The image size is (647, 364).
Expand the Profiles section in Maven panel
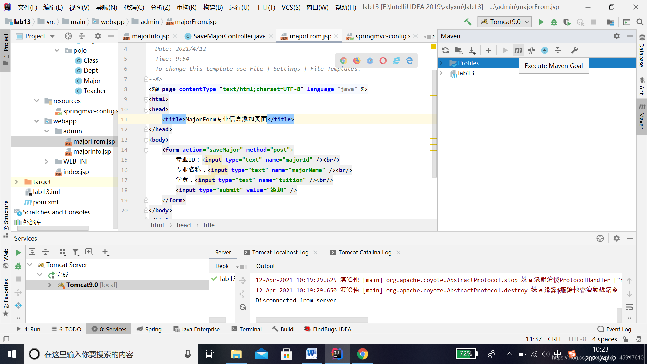click(442, 63)
